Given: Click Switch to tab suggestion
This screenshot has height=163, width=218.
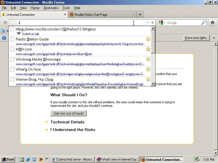Looking at the screenshot, I should coord(31,34).
